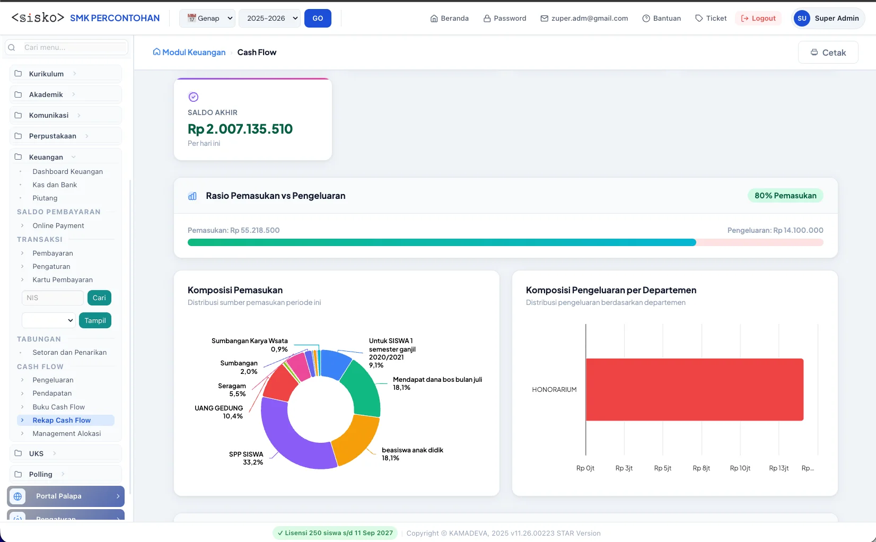Open the dropdown beside Tampil button

click(48, 320)
